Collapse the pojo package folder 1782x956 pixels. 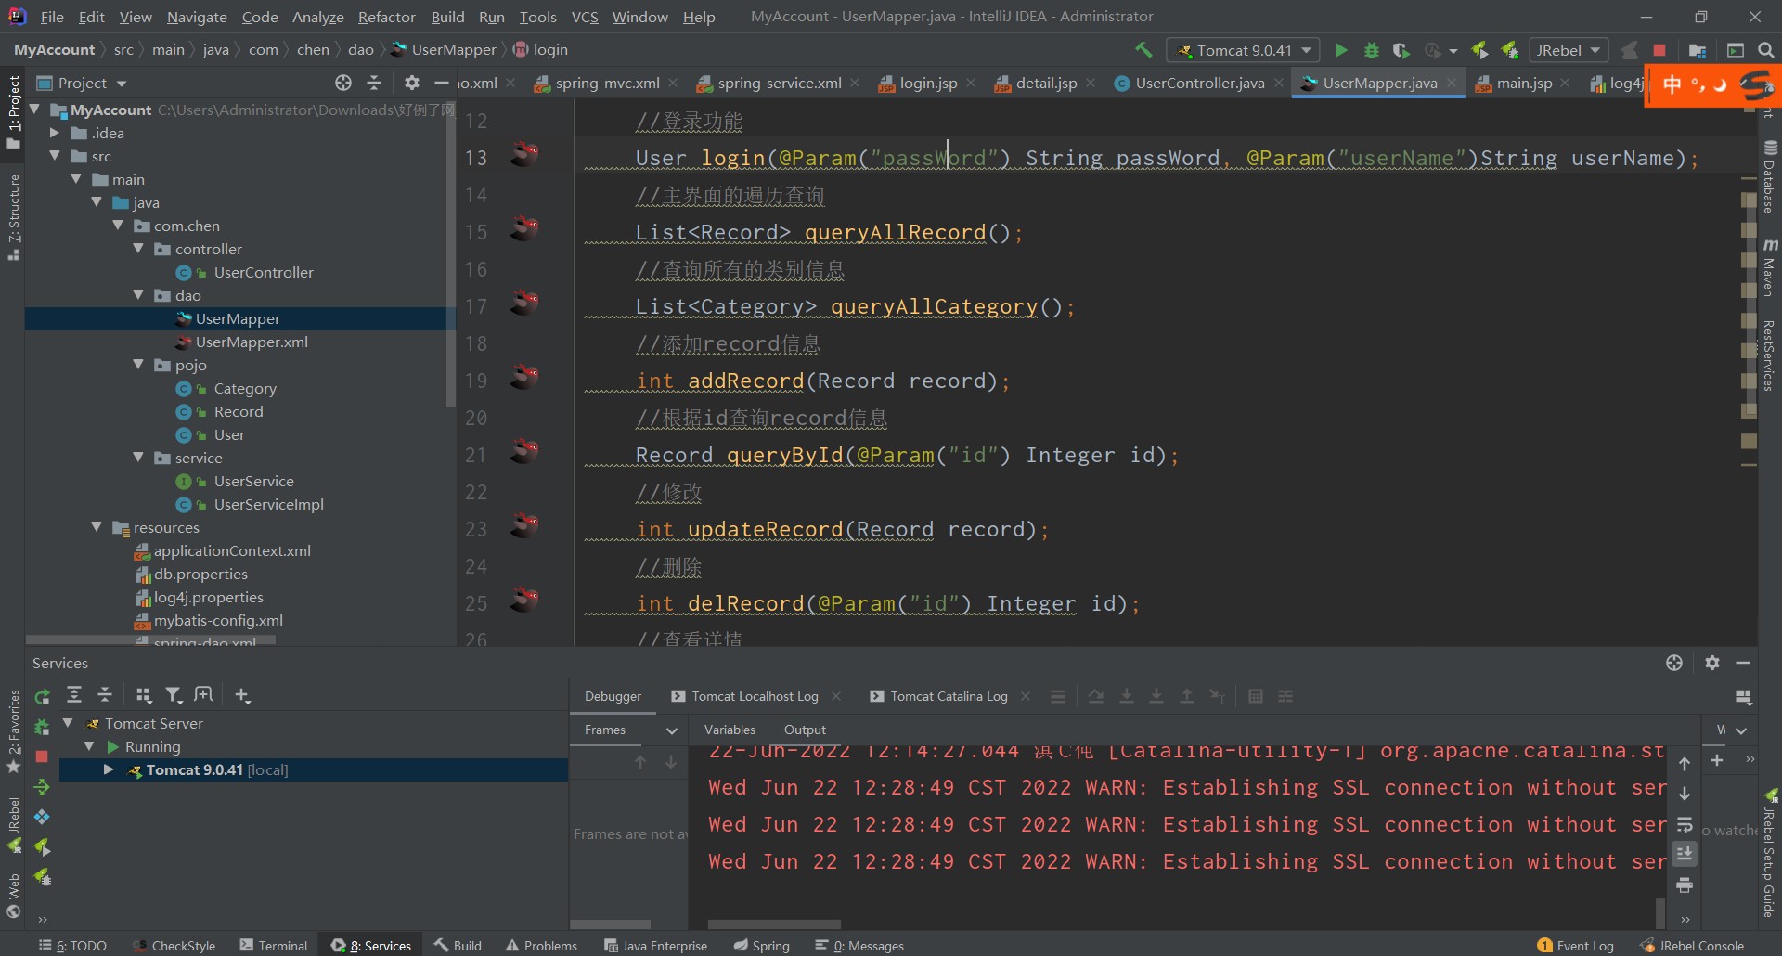138,365
